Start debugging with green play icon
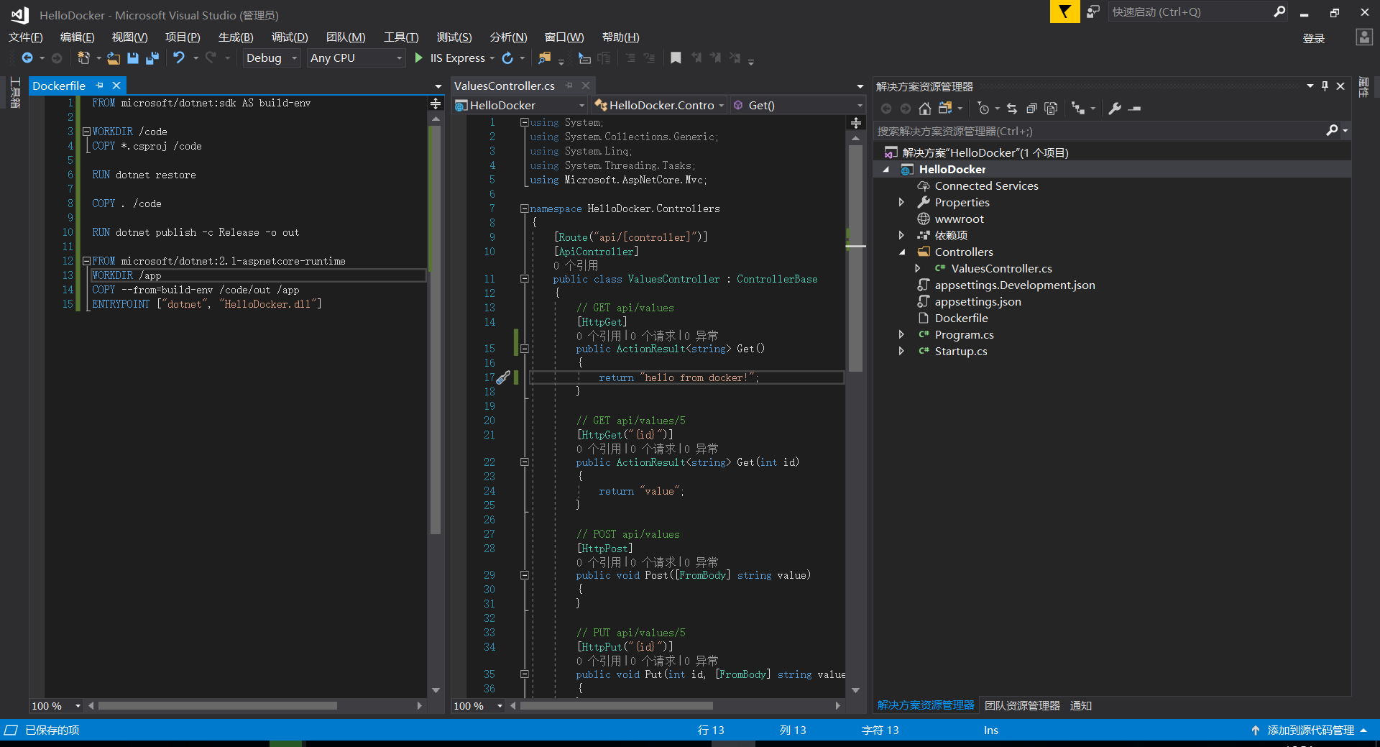The height and width of the screenshot is (747, 1380). (x=419, y=58)
